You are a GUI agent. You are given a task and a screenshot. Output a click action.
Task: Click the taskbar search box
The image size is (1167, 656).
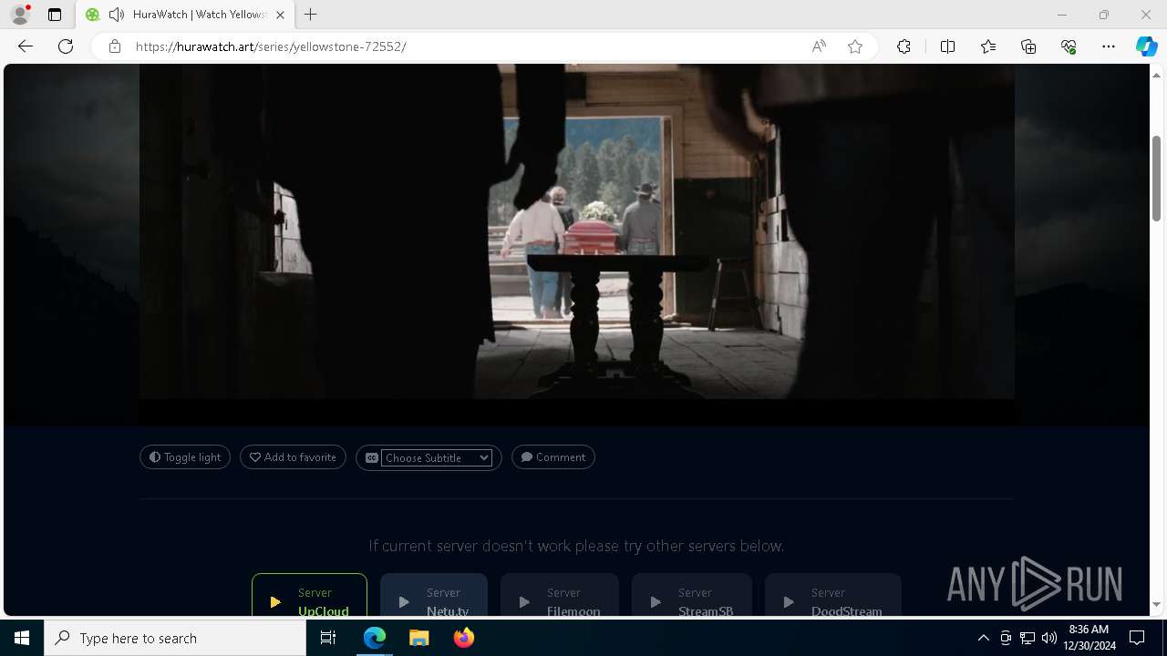click(x=175, y=638)
